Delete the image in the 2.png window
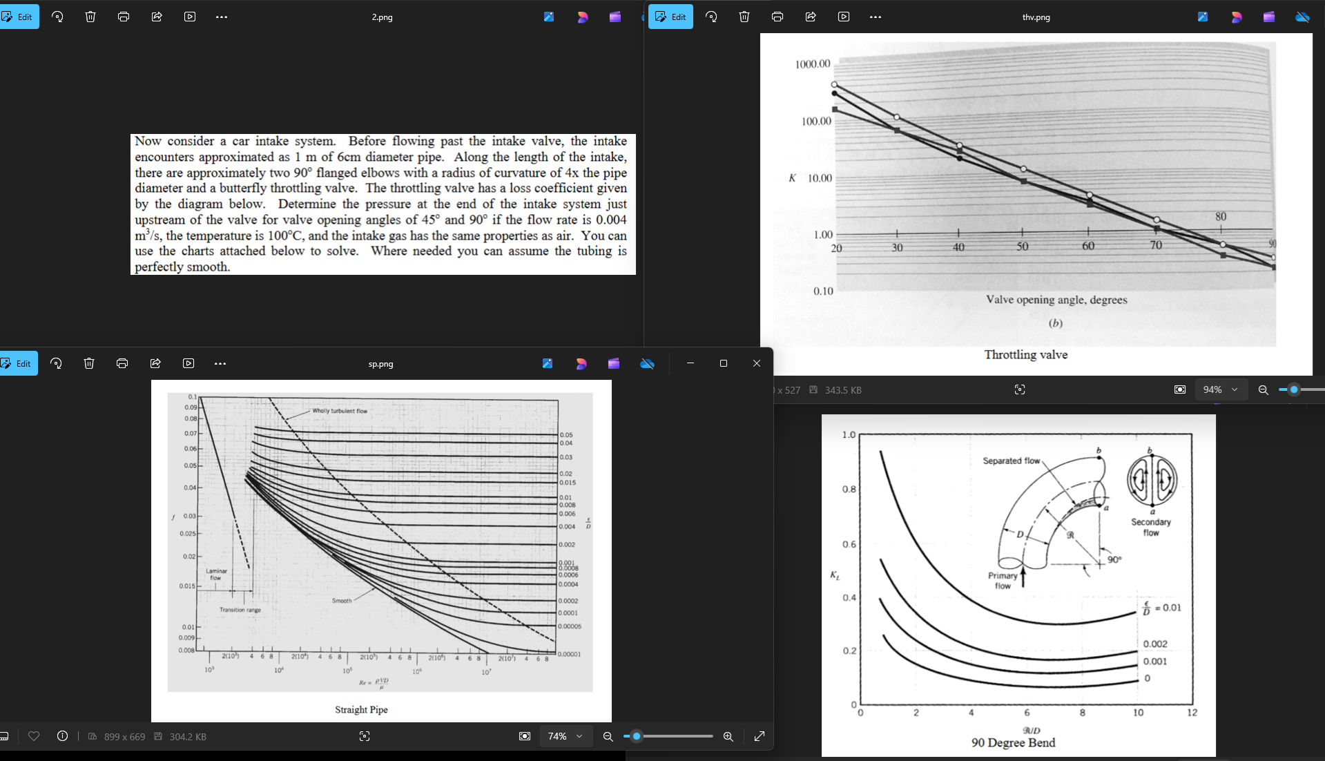The height and width of the screenshot is (761, 1325). [90, 17]
